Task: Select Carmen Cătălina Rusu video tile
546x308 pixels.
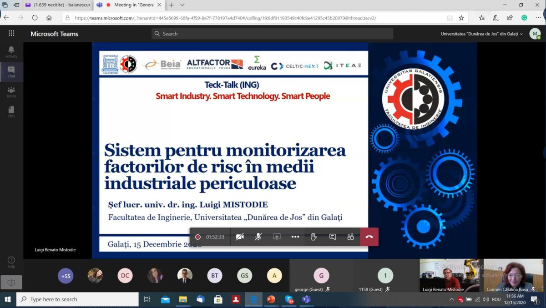Action: pos(514,276)
